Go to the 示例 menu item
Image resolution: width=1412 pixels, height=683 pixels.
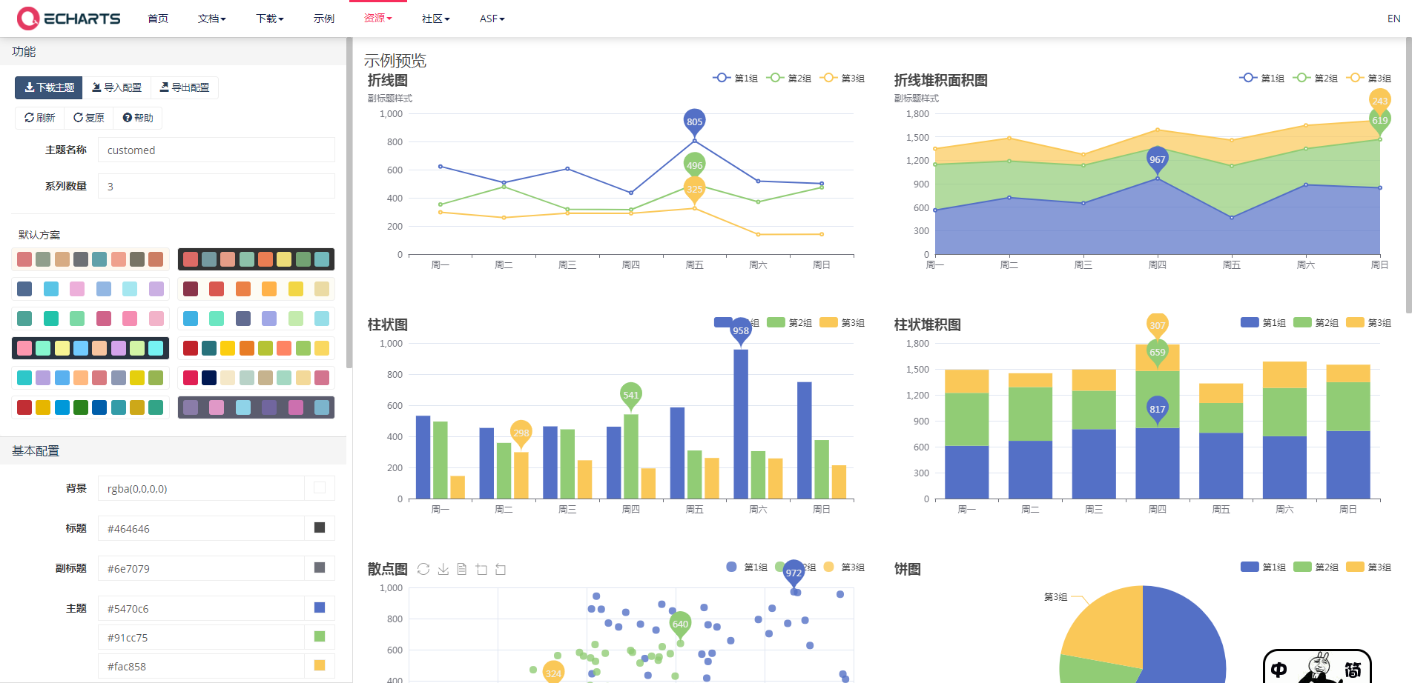(323, 19)
